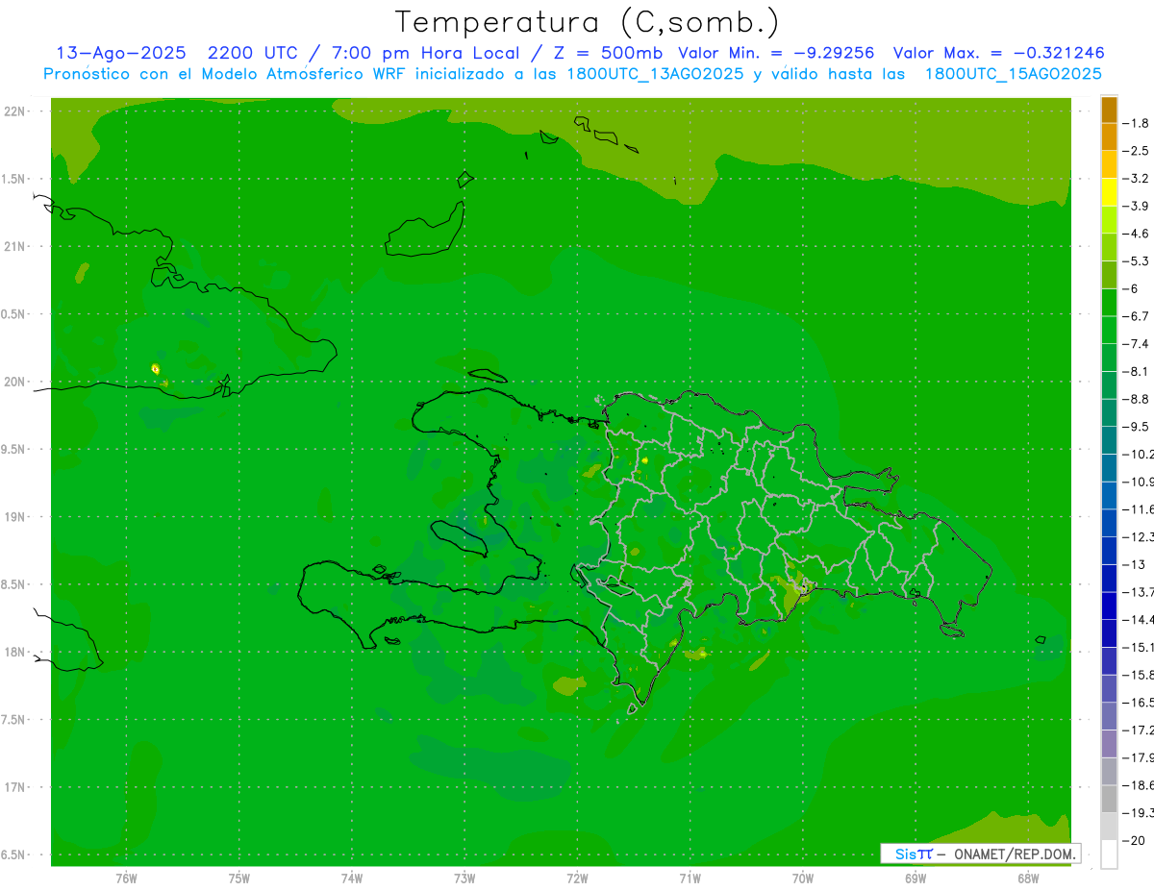This screenshot has height=891, width=1154.
Task: Click the '75W' longitude label
Action: coord(238,879)
